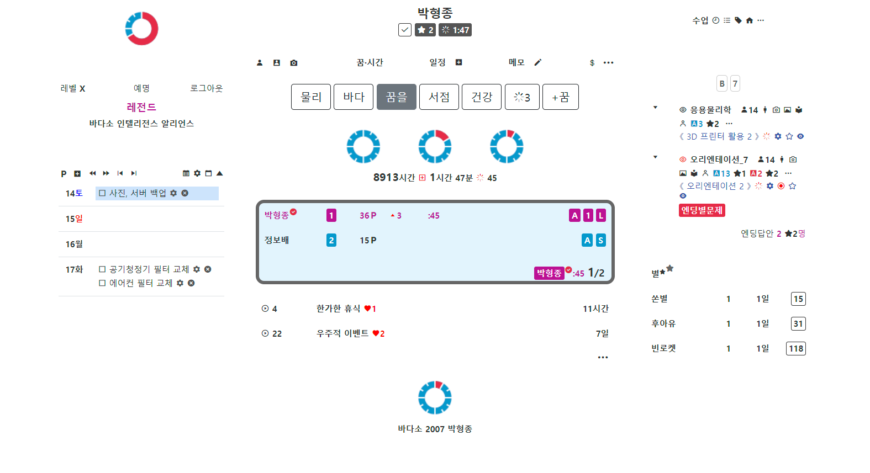Check the 사진, 서버 백업 task checkbox
Image resolution: width=870 pixels, height=473 pixels.
pyautogui.click(x=102, y=193)
